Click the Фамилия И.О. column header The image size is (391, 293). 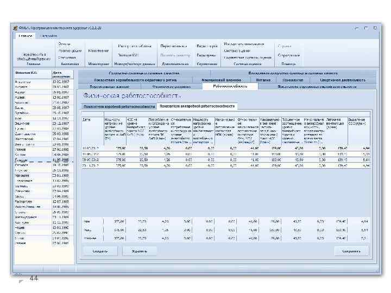click(33, 74)
